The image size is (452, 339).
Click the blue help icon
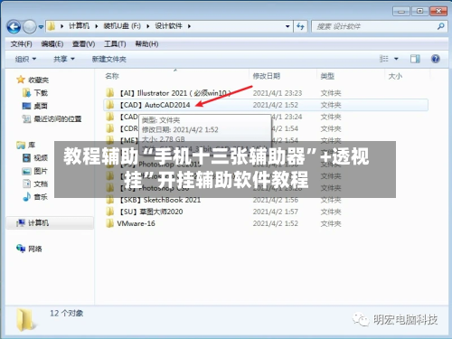tap(436, 59)
